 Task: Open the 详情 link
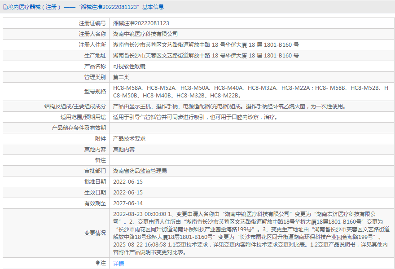point(118,264)
